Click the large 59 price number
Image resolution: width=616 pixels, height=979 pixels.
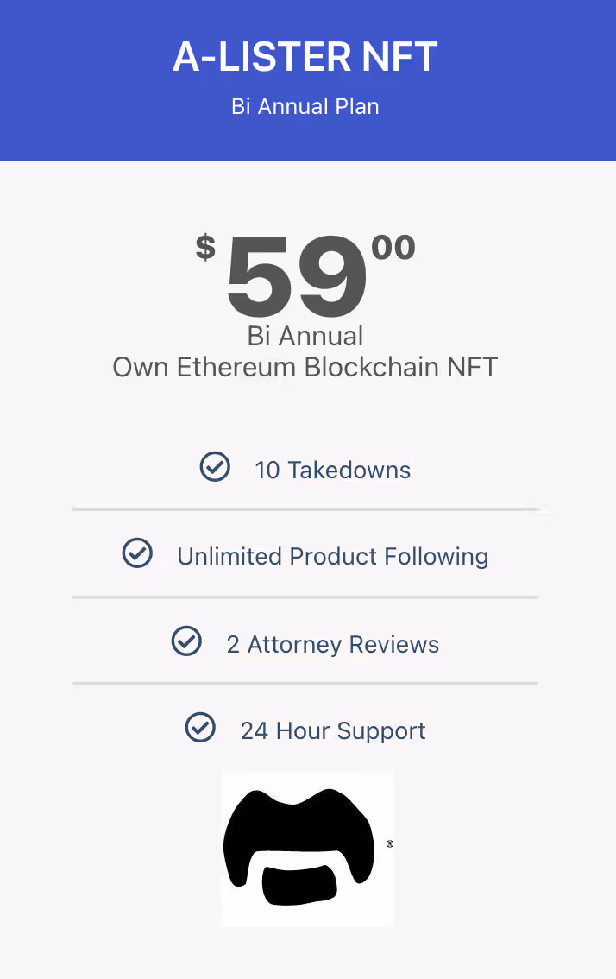point(296,277)
